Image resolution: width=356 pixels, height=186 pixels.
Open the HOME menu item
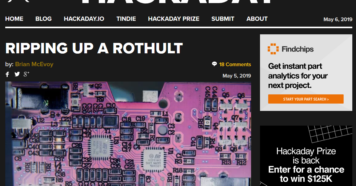14,19
